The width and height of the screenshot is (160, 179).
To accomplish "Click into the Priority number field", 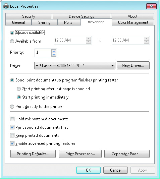I will pos(43,53).
